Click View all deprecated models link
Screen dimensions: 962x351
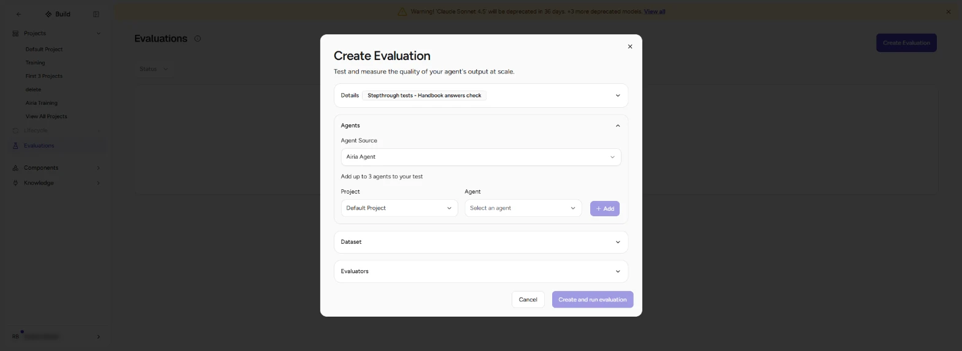(x=655, y=12)
